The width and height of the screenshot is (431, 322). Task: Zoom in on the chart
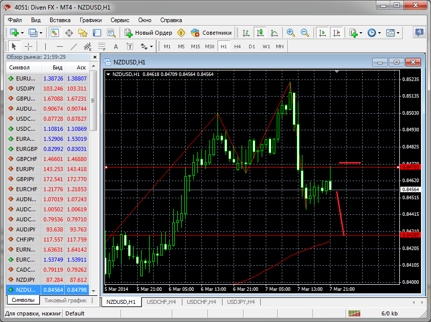pyautogui.click(x=290, y=33)
